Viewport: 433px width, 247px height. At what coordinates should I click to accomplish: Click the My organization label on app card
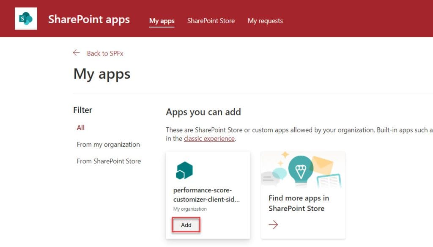pos(190,209)
